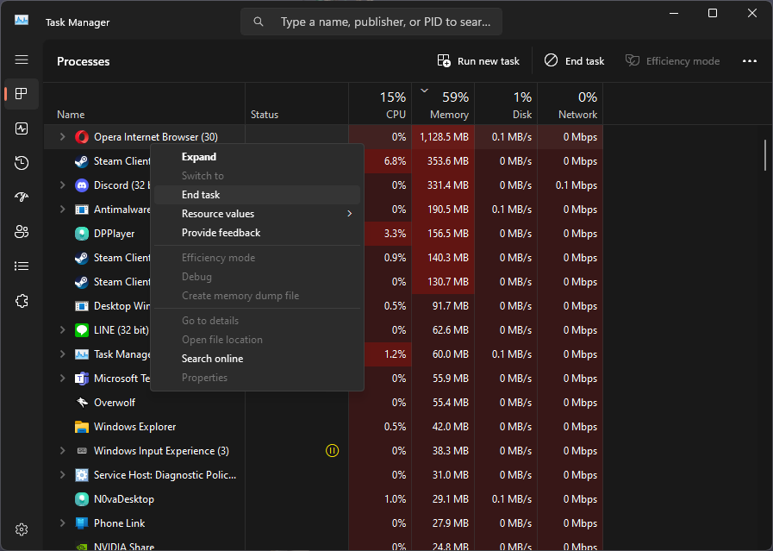The image size is (773, 551).
Task: Select the Windows Input Experience (3) name
Action: pos(161,451)
